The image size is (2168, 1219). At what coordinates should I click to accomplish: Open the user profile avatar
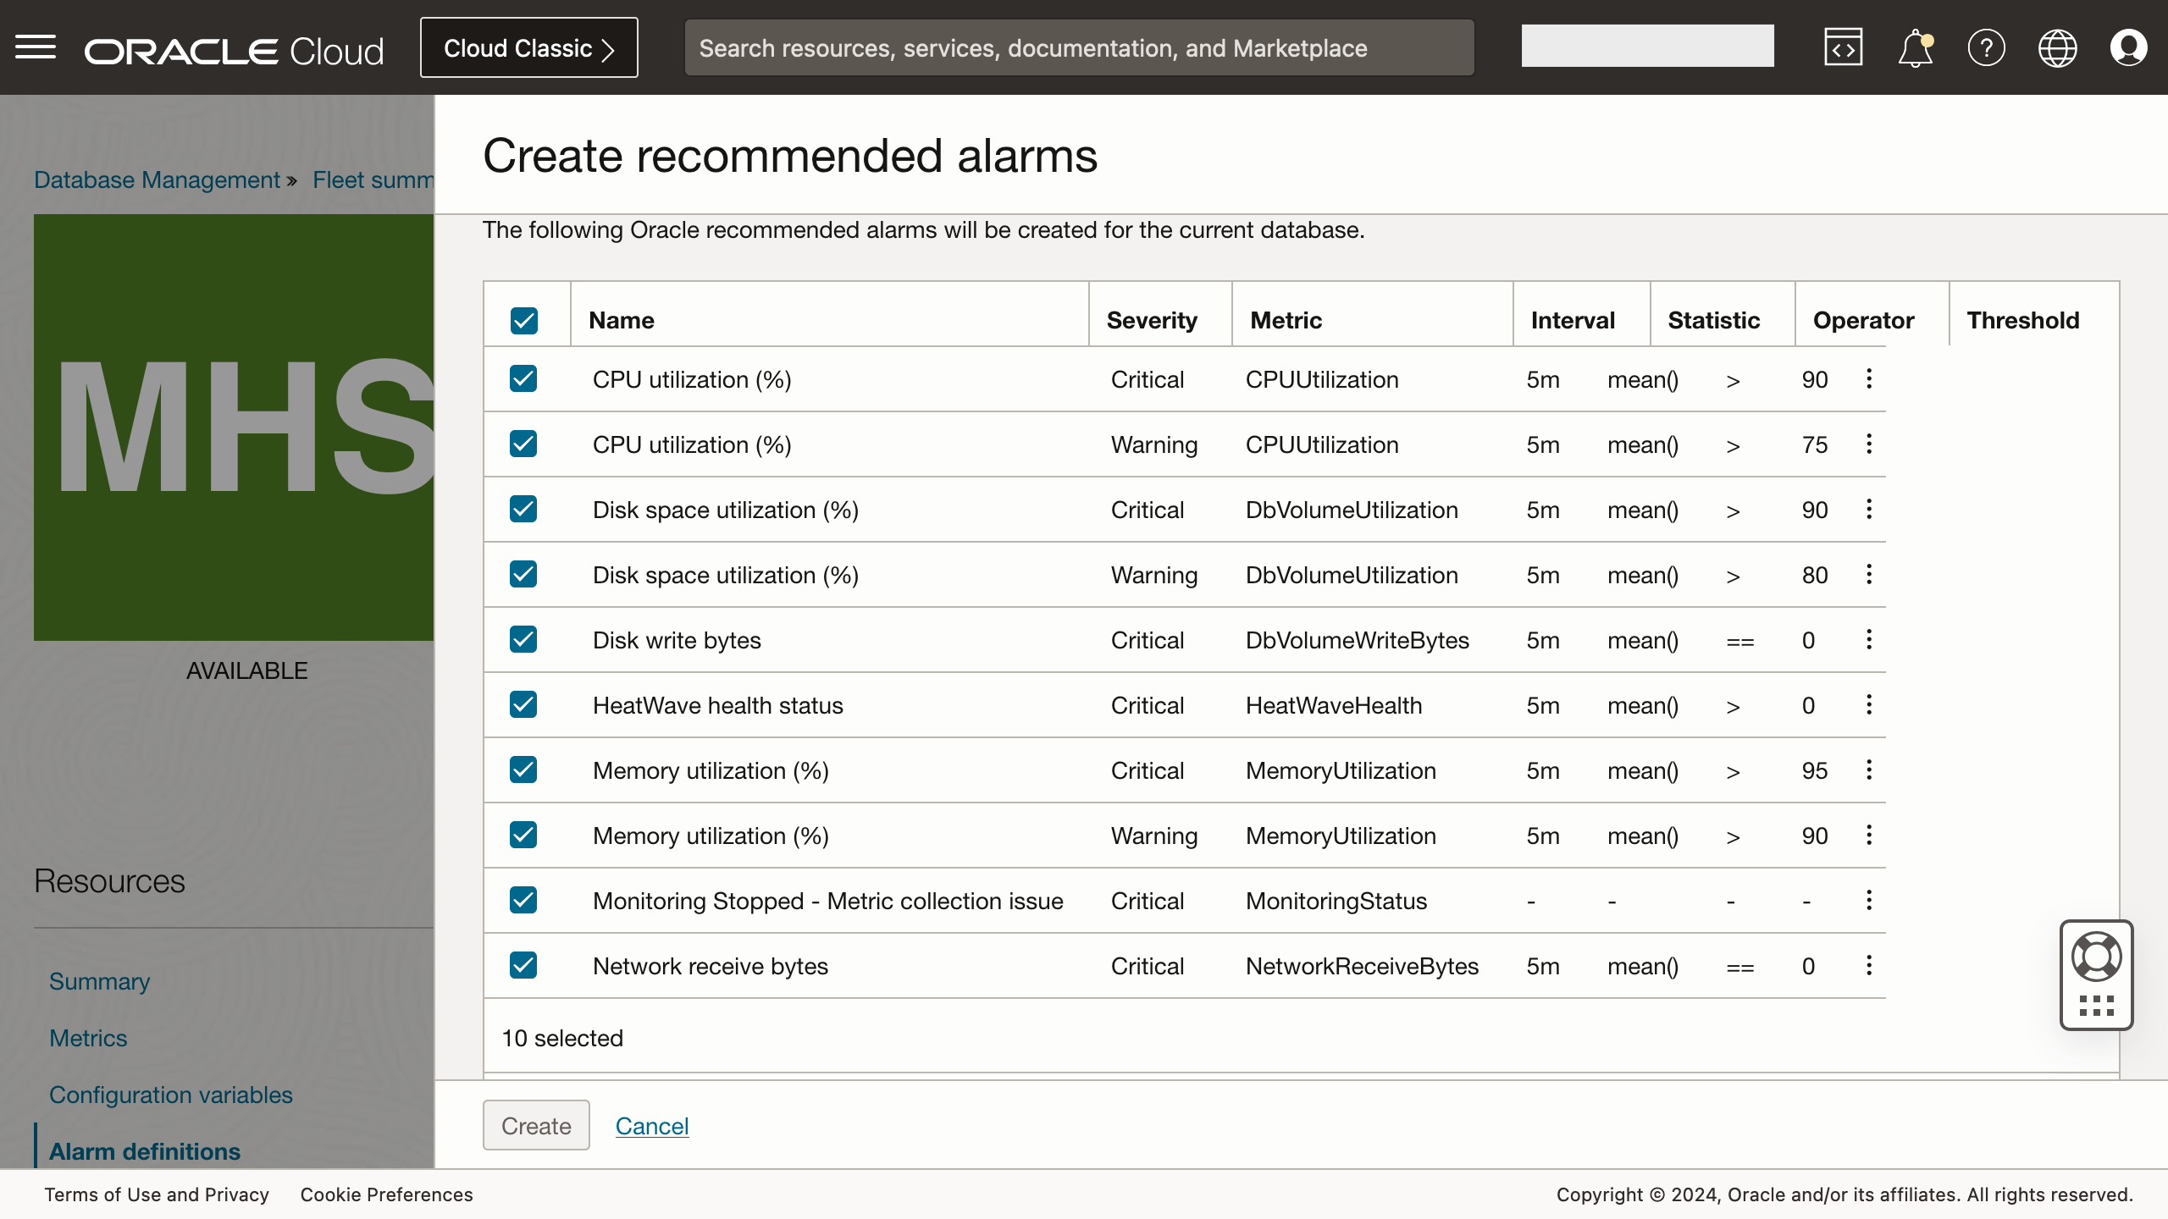click(x=2129, y=47)
